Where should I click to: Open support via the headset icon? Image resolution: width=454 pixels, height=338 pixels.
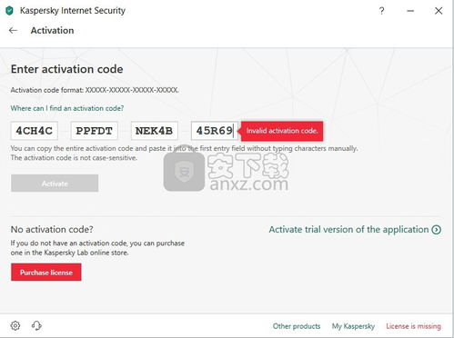point(36,325)
